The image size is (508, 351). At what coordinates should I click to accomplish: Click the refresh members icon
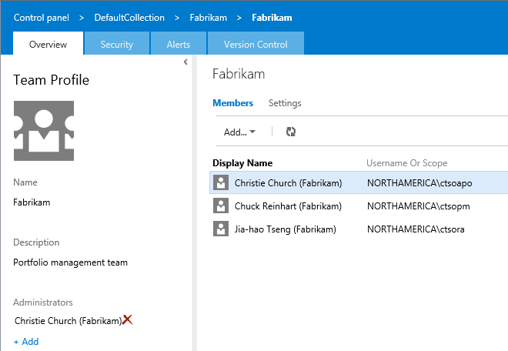(291, 132)
